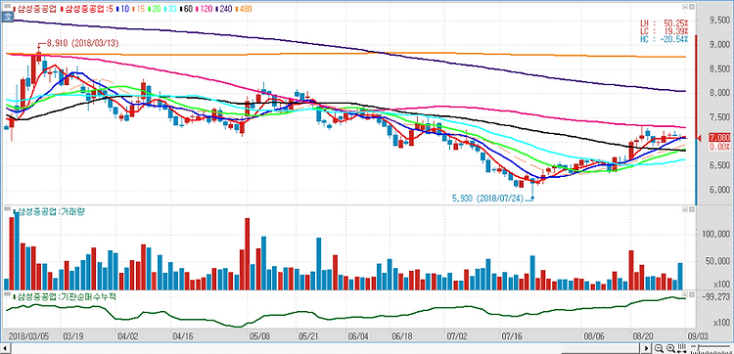The image size is (734, 354).
Task: Close the price chart pane
Action: tap(691, 8)
